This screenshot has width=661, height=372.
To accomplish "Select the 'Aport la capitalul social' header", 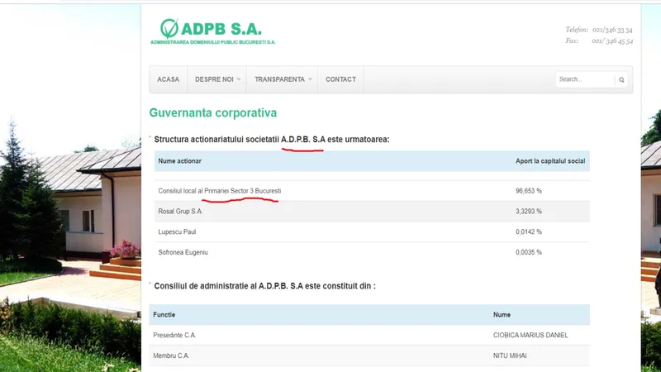I will [550, 160].
